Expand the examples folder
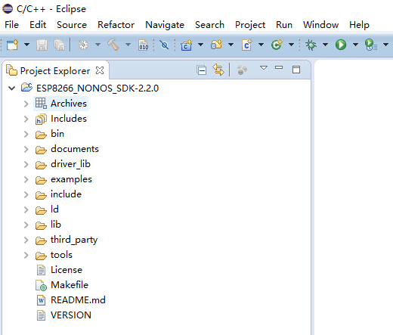Screen dimensions: 393x335 point(26,179)
